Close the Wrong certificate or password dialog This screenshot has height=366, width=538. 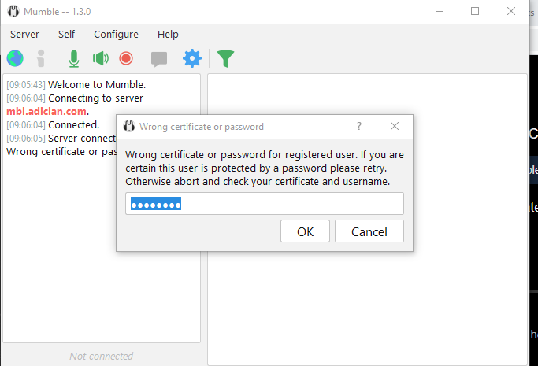pyautogui.click(x=395, y=126)
